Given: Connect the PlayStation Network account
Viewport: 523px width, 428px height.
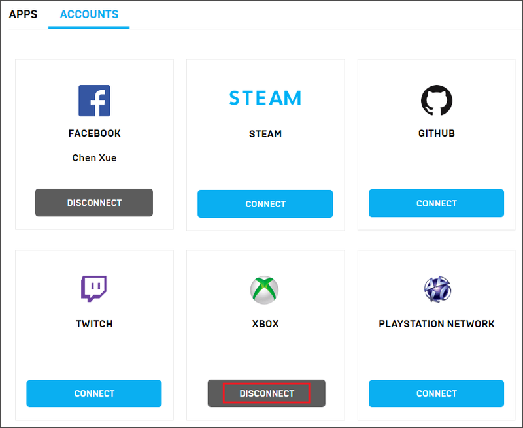Looking at the screenshot, I should coord(436,393).
